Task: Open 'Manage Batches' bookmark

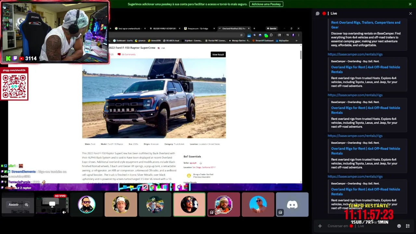Action: [x=239, y=41]
